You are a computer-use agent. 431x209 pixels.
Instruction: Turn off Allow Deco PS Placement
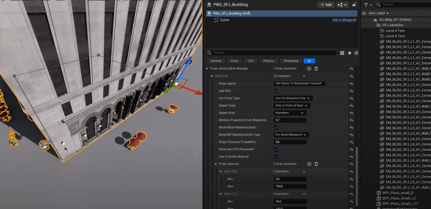tap(276, 149)
